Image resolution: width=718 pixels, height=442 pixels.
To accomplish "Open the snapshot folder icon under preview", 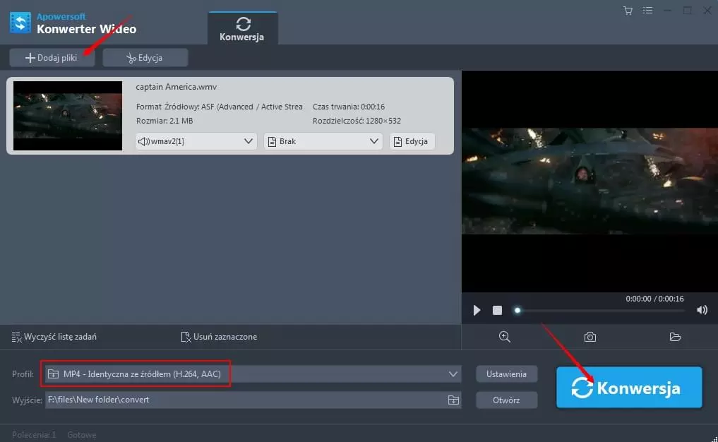I will pos(675,337).
